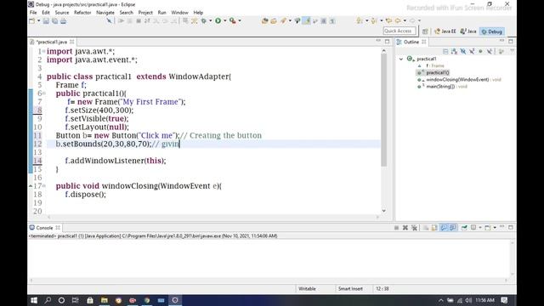Toggle Hide Static Members in the Outline toolbar
Viewport: 544px width, 306px height.
(x=472, y=52)
